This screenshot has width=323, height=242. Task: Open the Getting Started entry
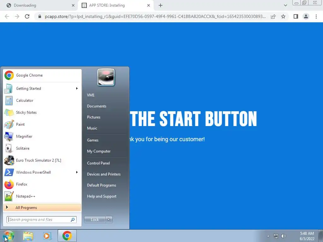pyautogui.click(x=42, y=89)
